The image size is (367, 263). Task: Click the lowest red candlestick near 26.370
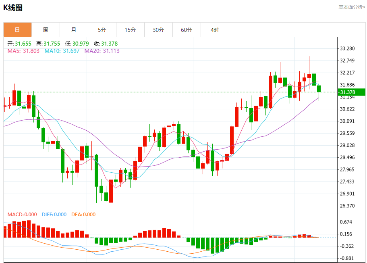click(111, 191)
